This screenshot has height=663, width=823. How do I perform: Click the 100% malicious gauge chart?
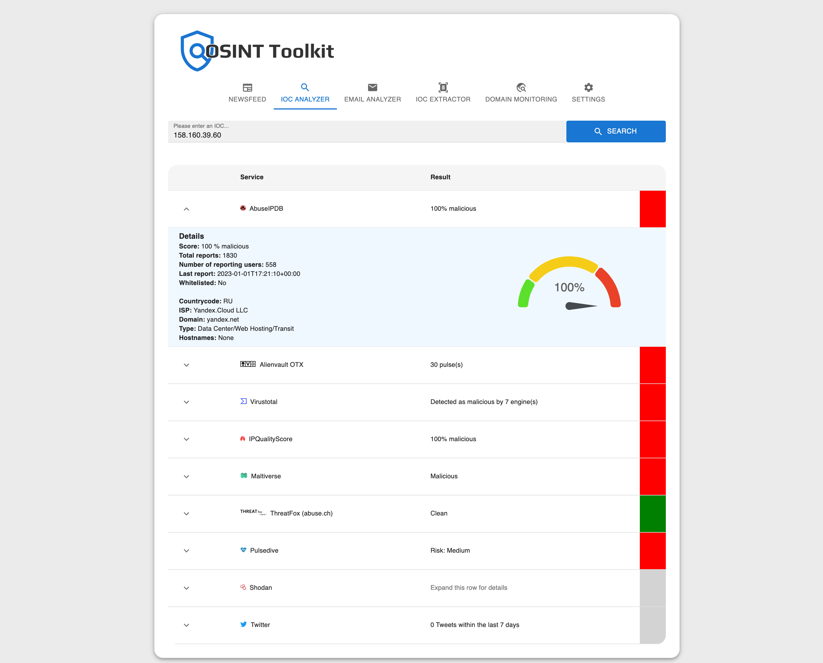(x=569, y=283)
